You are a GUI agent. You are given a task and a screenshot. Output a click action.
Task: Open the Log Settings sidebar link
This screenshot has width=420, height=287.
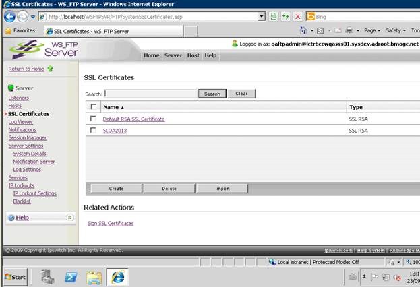point(27,170)
